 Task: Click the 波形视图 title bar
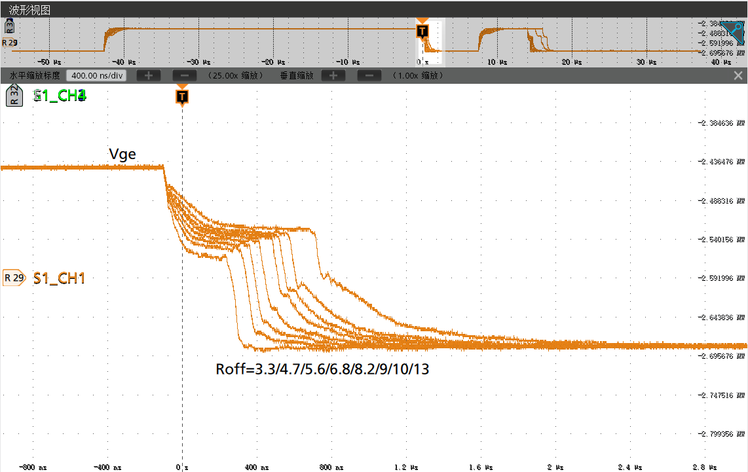click(x=29, y=10)
